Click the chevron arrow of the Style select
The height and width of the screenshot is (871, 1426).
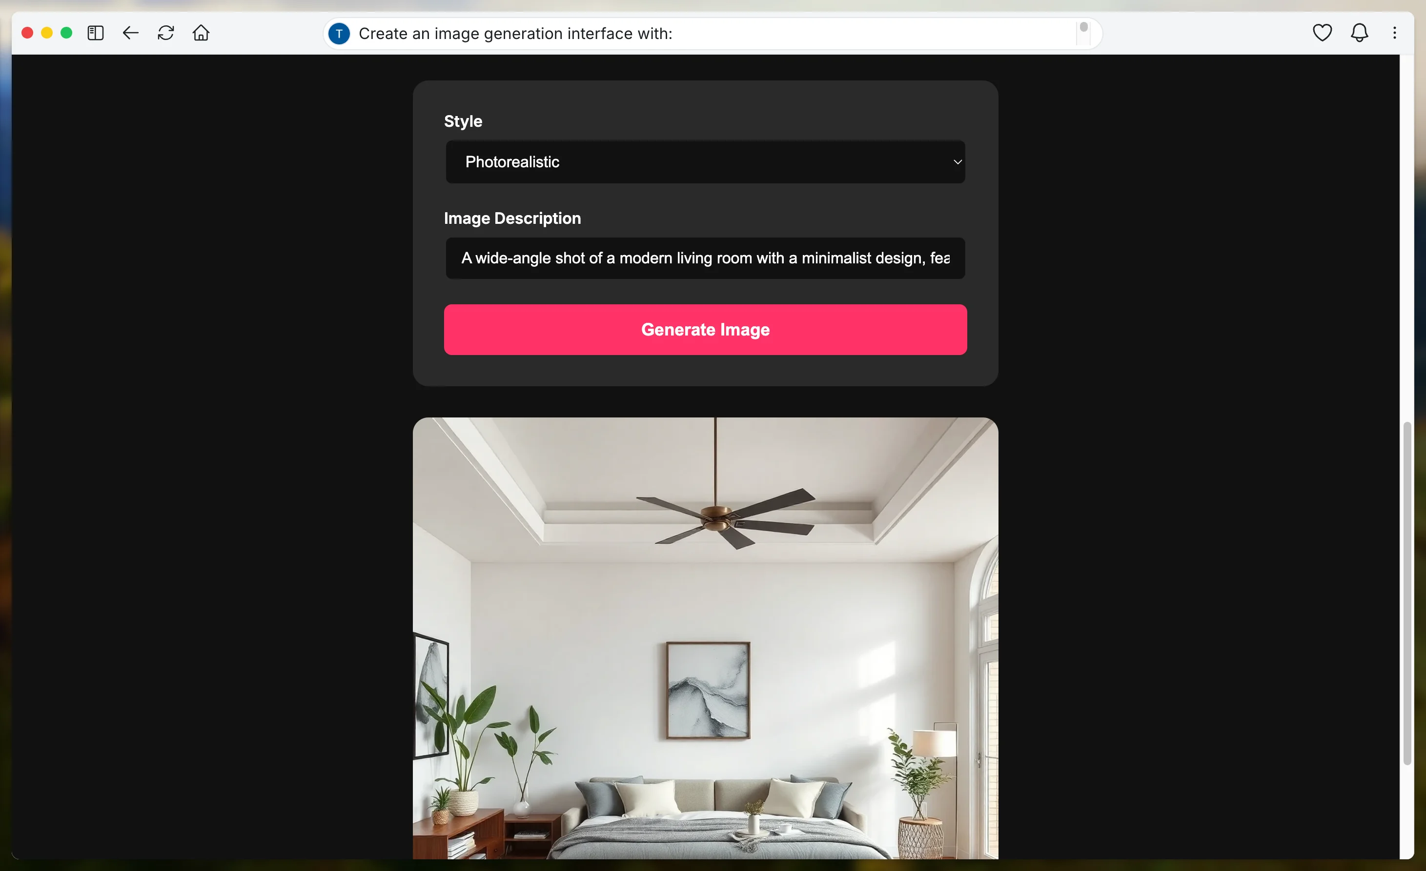958,162
